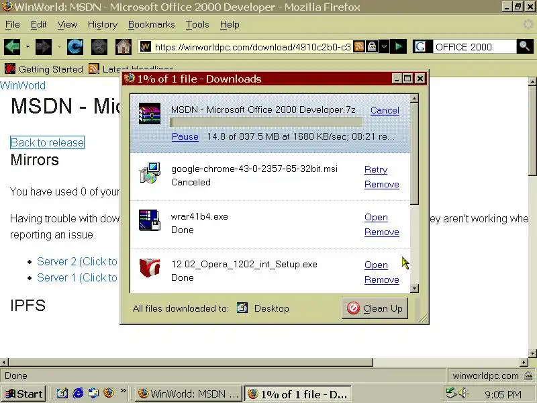Click the address bar URL field

point(252,46)
